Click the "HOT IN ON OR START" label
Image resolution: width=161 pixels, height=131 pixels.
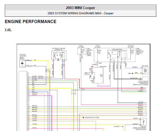(130, 46)
